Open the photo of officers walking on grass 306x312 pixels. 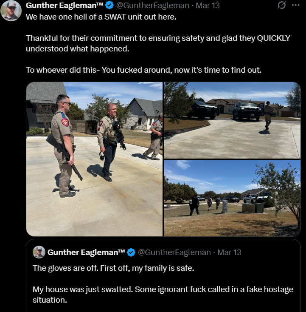pyautogui.click(x=232, y=198)
